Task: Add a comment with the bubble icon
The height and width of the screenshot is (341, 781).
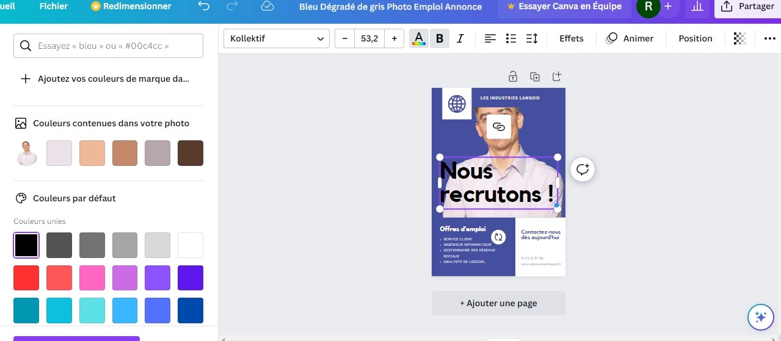Action: (x=583, y=170)
